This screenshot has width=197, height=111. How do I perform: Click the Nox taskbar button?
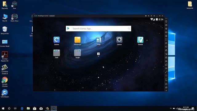pyautogui.click(x=54, y=108)
